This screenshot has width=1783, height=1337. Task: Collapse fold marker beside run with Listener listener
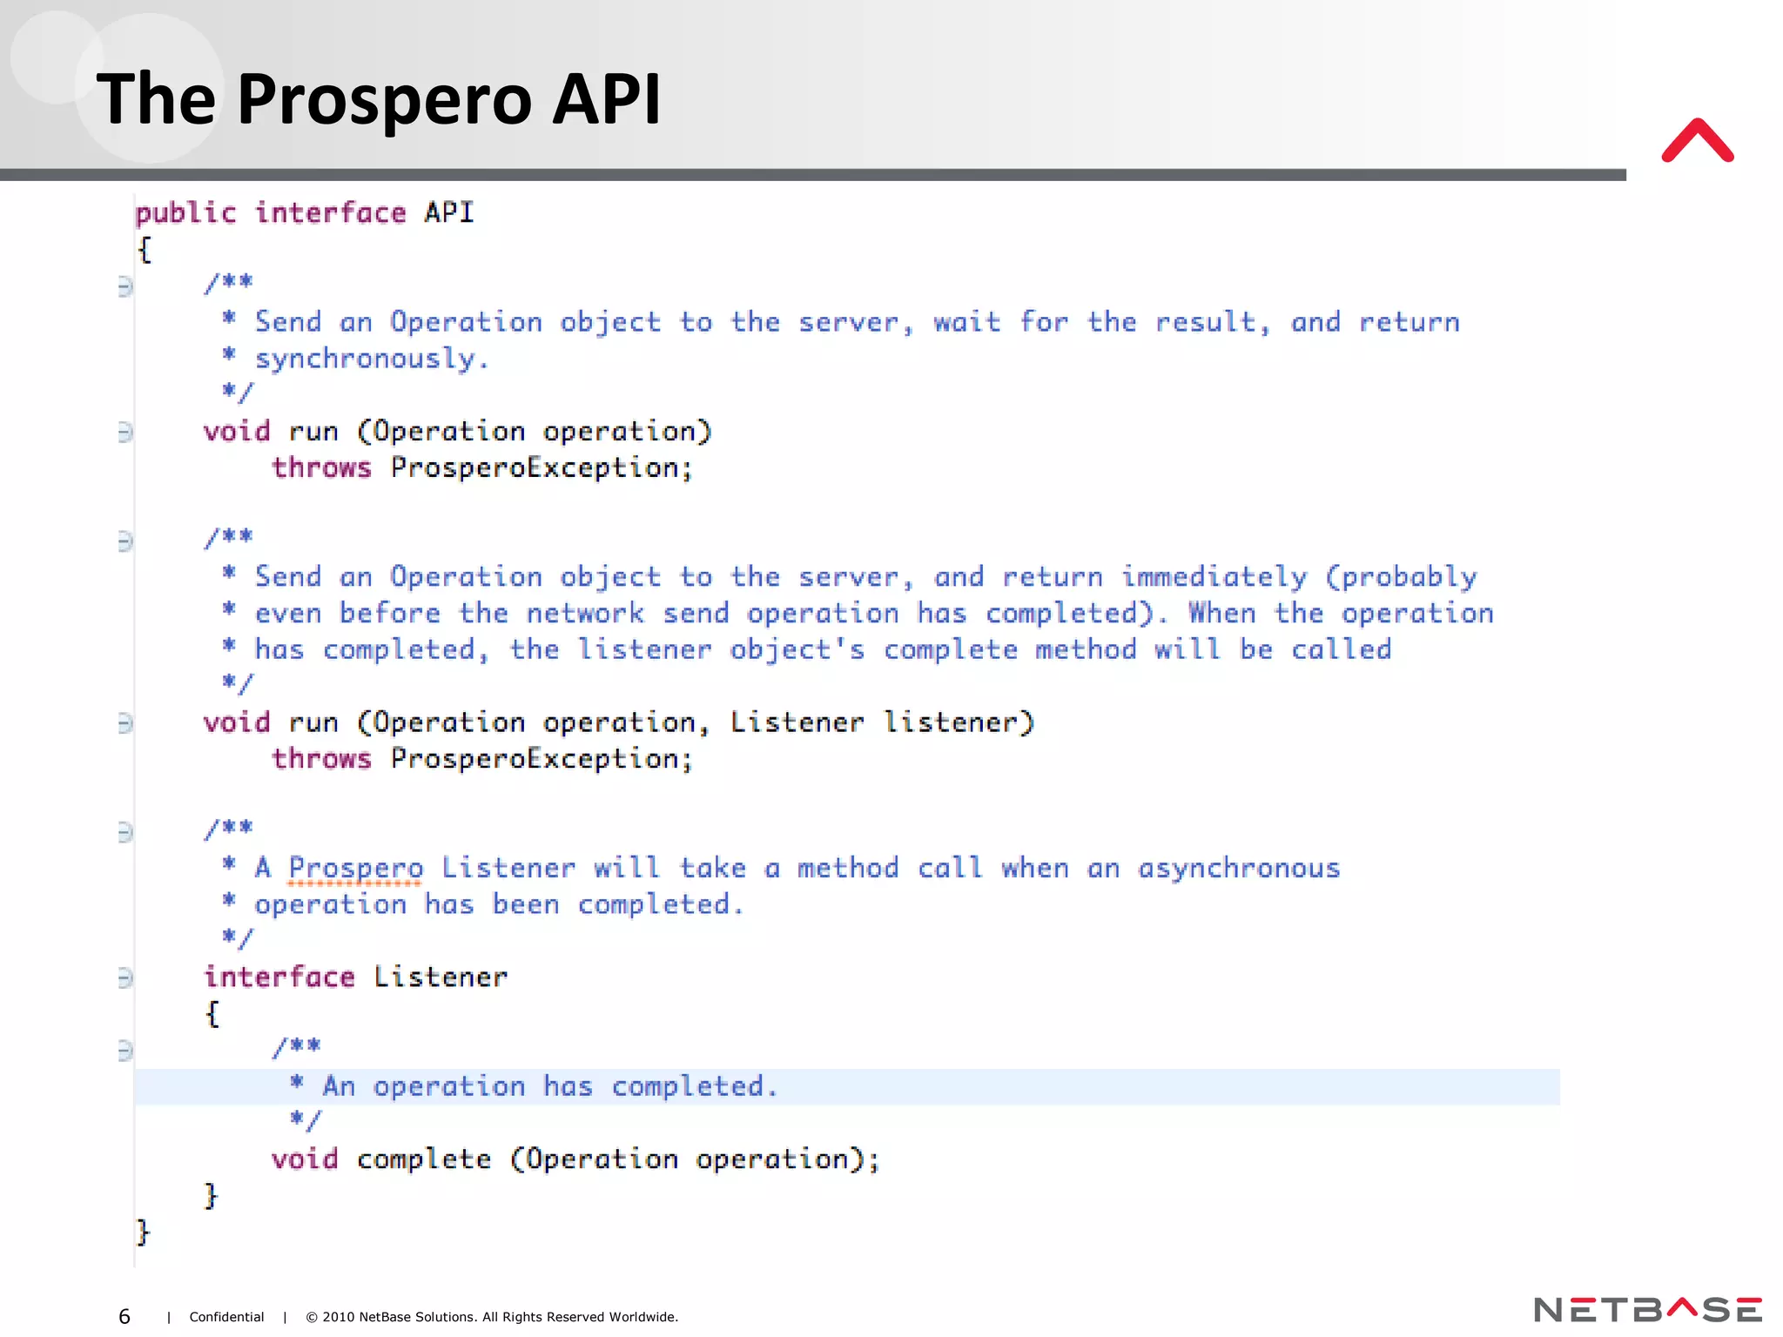coord(125,723)
